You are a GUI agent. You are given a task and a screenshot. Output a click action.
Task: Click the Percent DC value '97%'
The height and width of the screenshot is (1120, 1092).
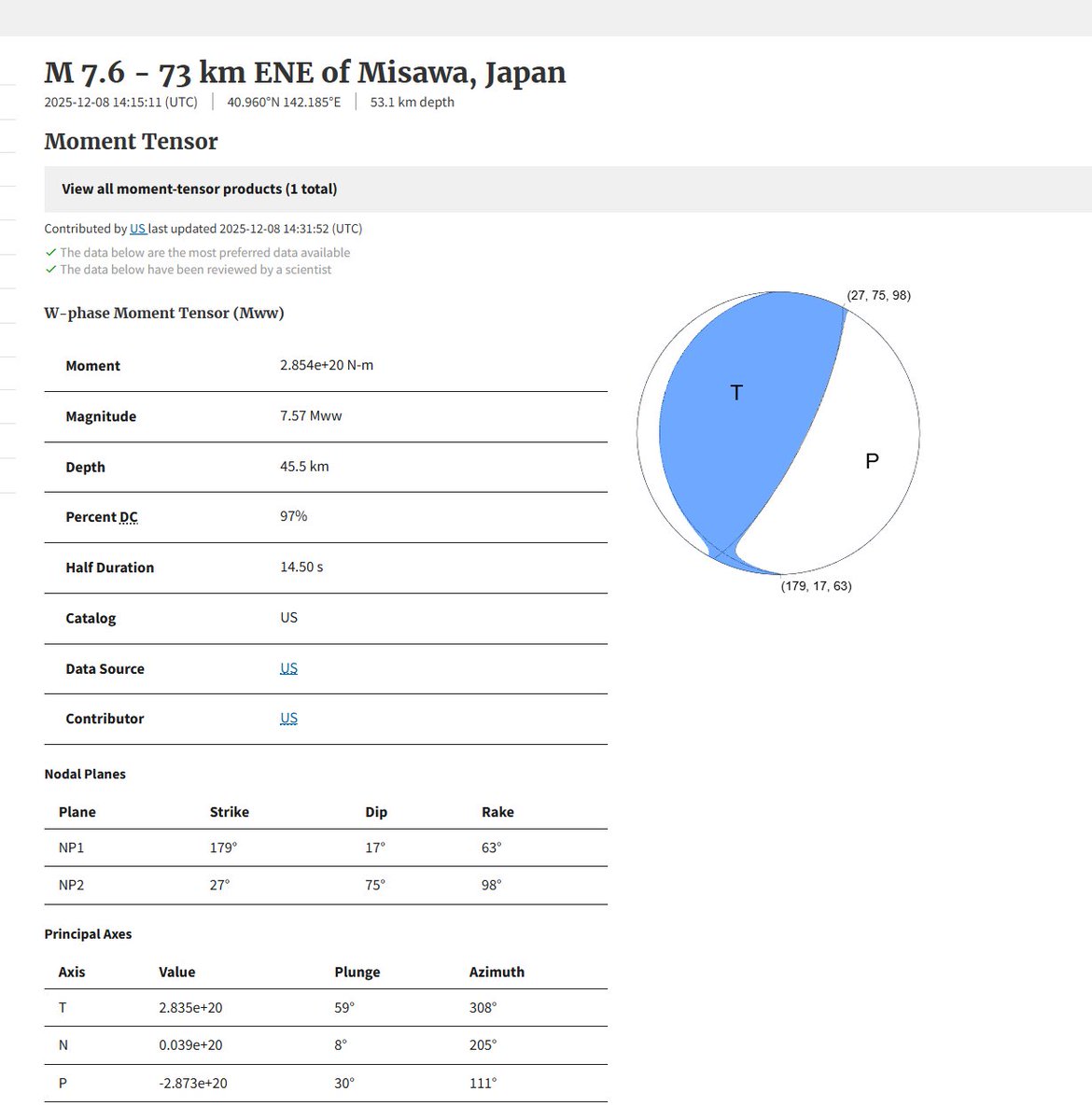tap(293, 516)
